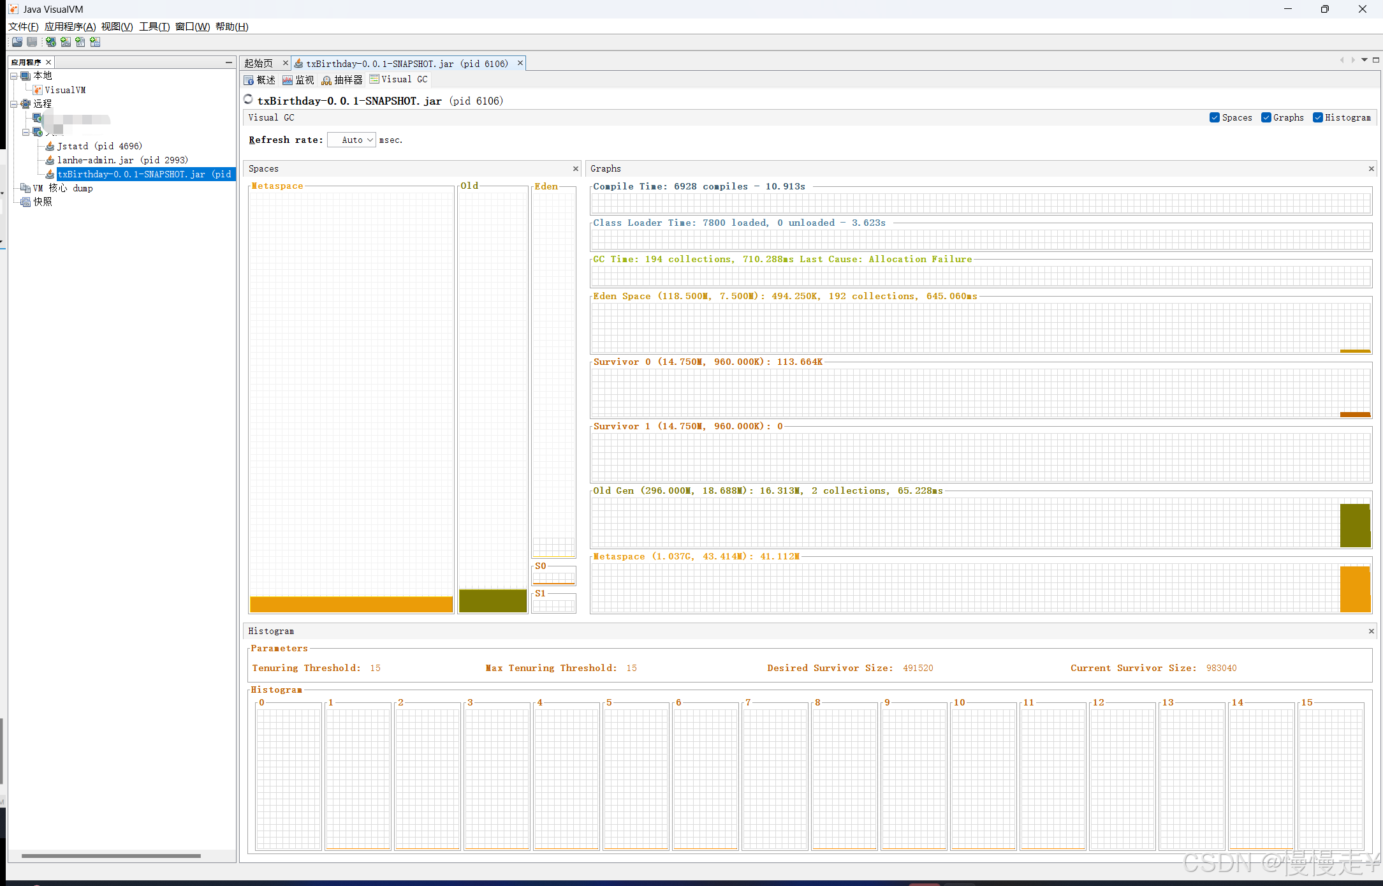Open the 工具(T) menu

[154, 26]
